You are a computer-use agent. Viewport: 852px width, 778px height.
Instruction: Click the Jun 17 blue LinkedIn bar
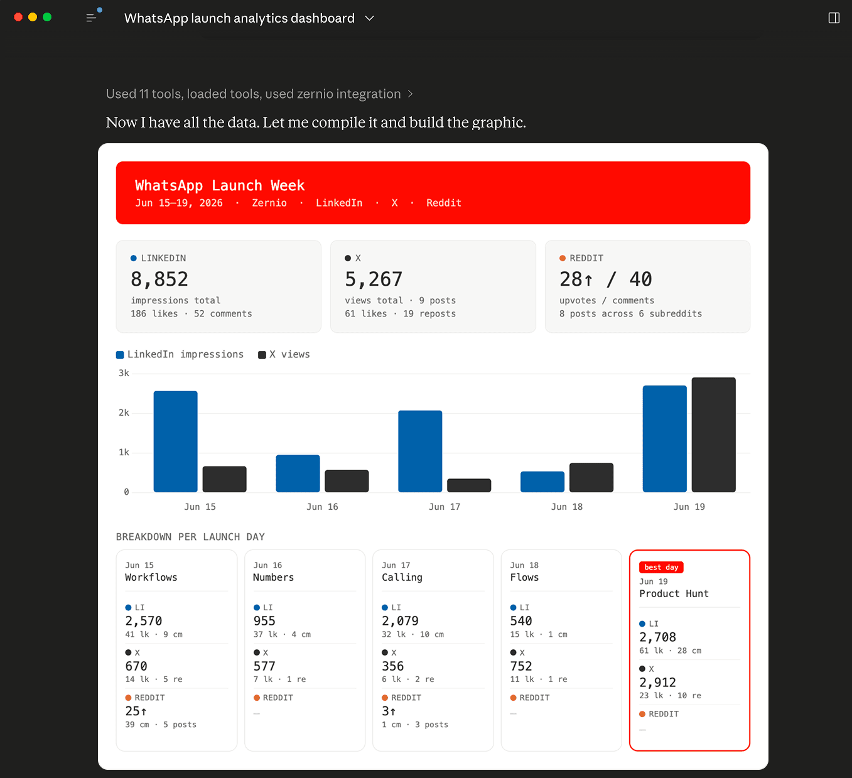tap(420, 451)
